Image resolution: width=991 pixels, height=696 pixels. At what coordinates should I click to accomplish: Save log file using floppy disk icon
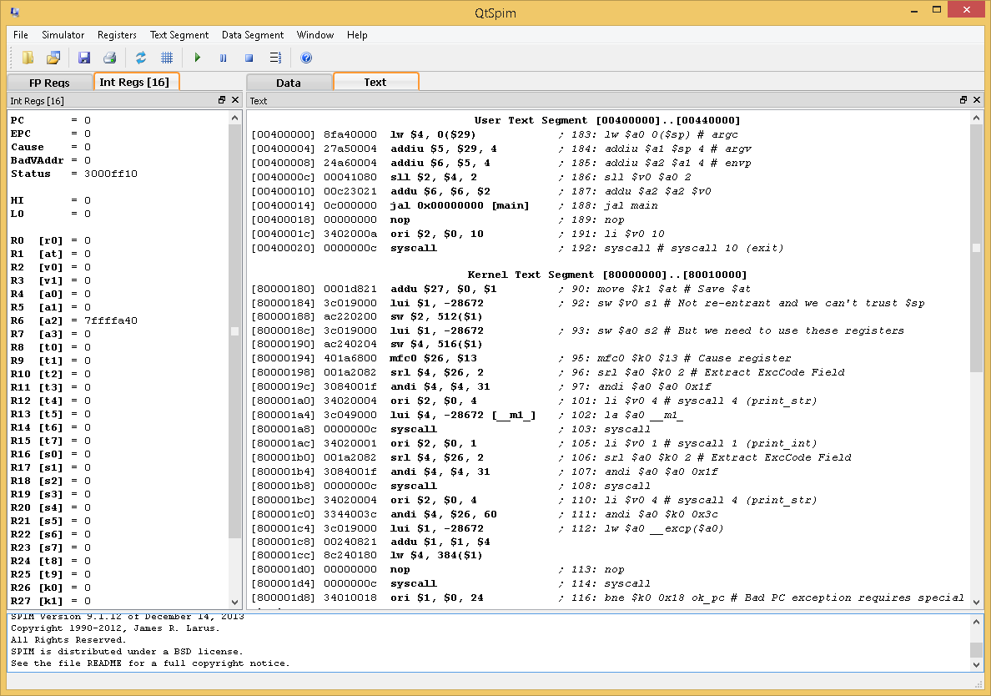pos(84,58)
